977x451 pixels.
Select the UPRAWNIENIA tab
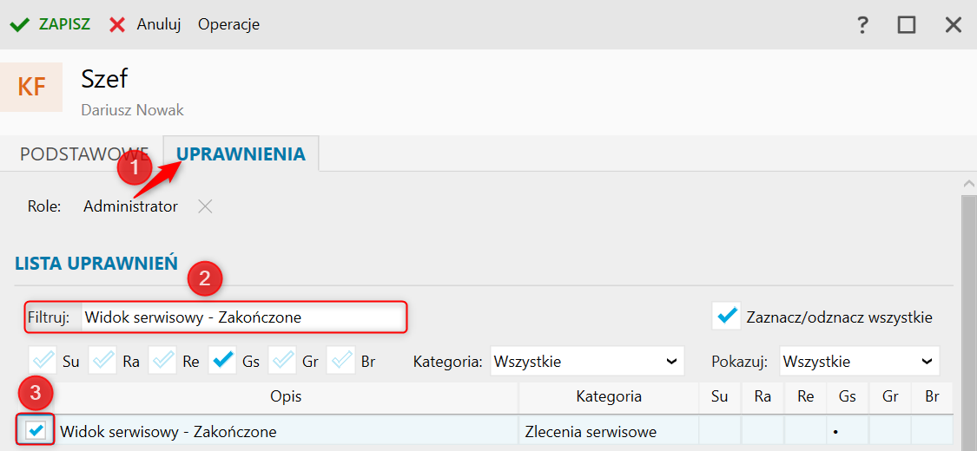tap(241, 154)
